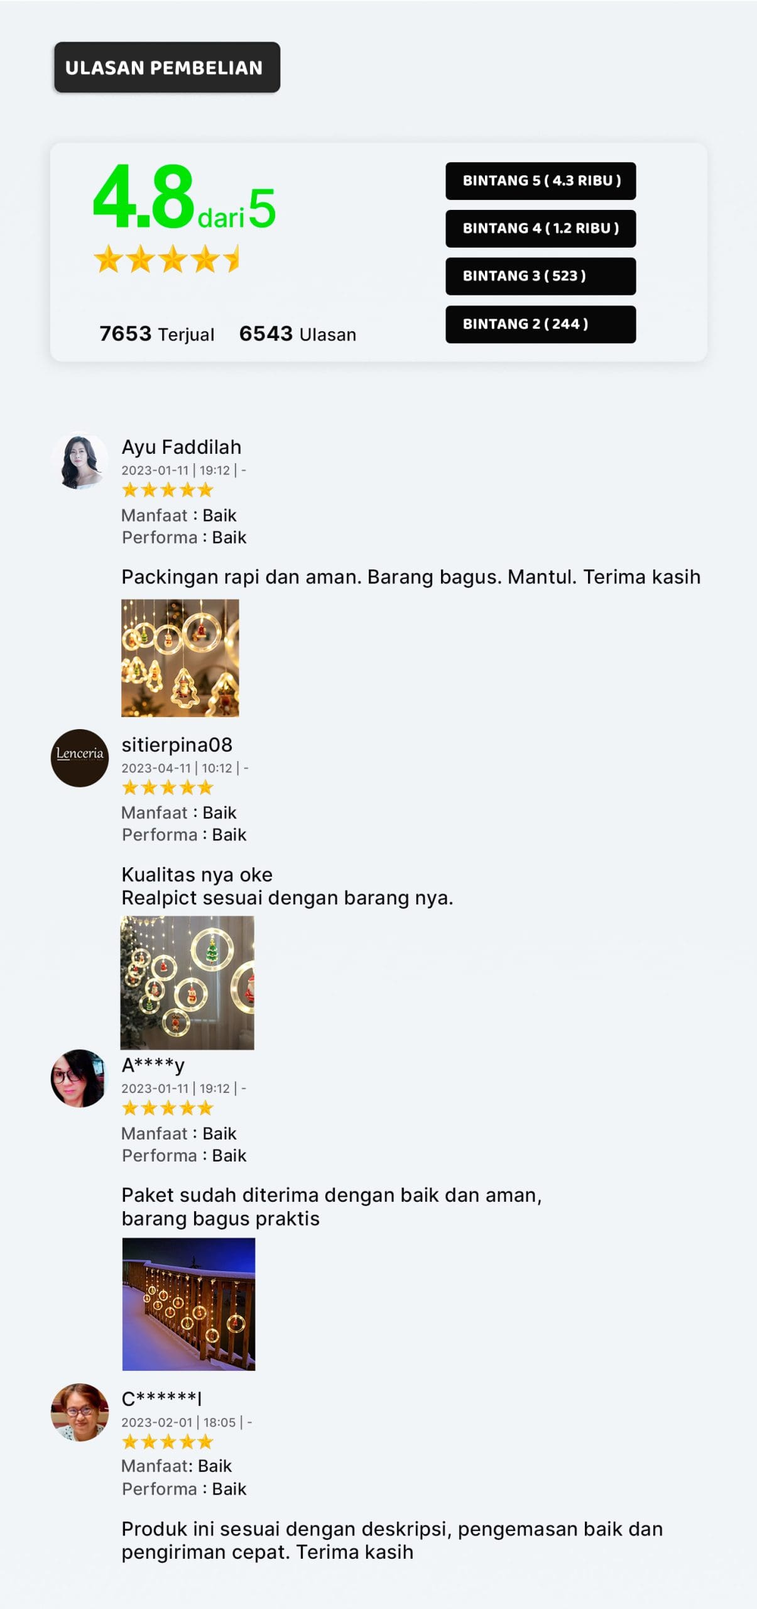Open A****y reviewer's profile photo
Image resolution: width=757 pixels, height=1609 pixels.
[79, 1079]
